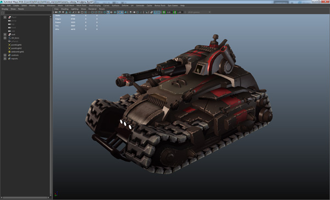This screenshot has width=330, height=200.
Task: Toggle the gamma checkbox beside the color space dropdown
Action: [x=185, y=12]
